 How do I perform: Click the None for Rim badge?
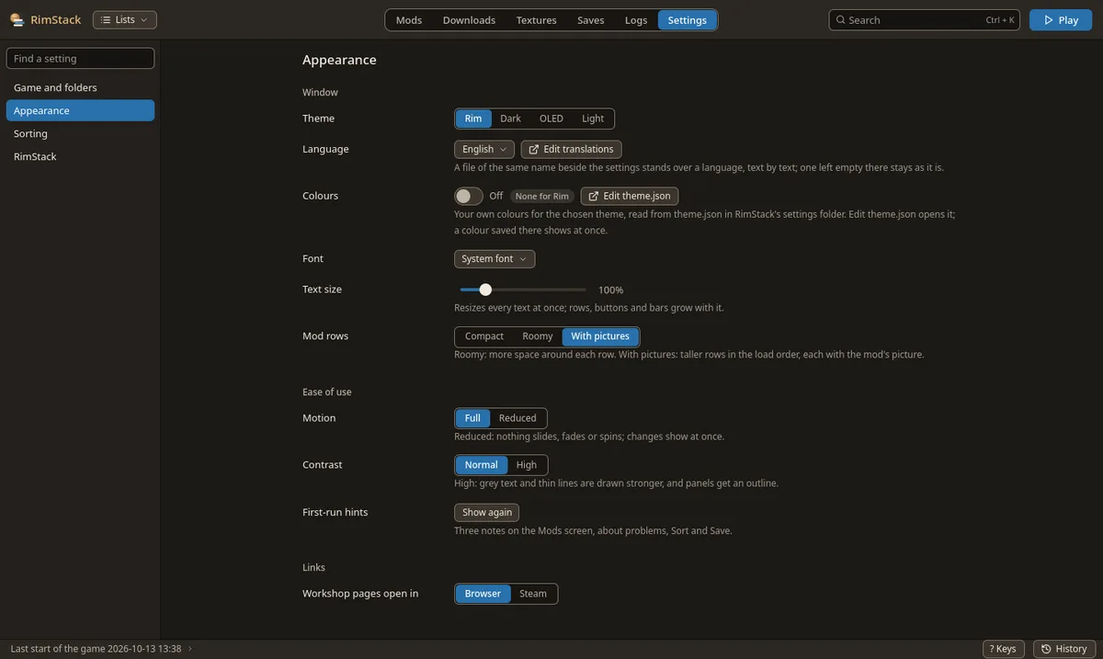pos(541,196)
